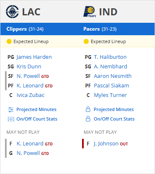
Task: Open Pacers On/Off Court Stats
Action: 114,119
